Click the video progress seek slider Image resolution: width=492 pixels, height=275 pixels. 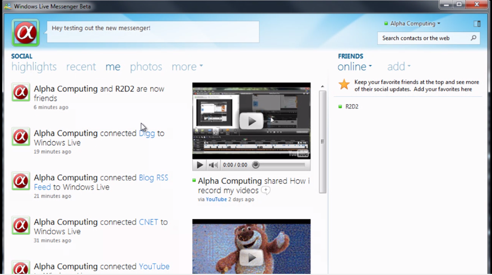(279, 165)
